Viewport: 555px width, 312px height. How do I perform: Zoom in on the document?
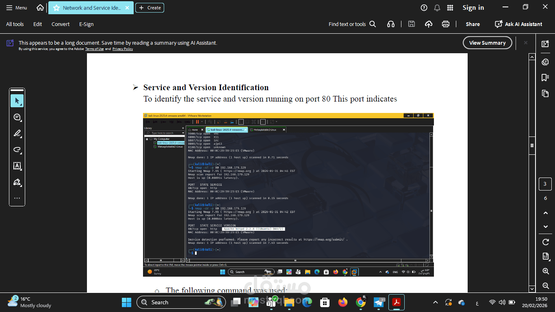coord(545,271)
